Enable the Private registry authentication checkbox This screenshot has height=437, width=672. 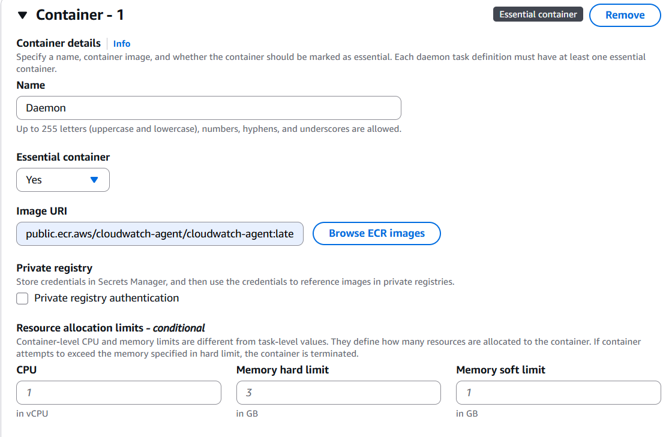click(x=23, y=299)
